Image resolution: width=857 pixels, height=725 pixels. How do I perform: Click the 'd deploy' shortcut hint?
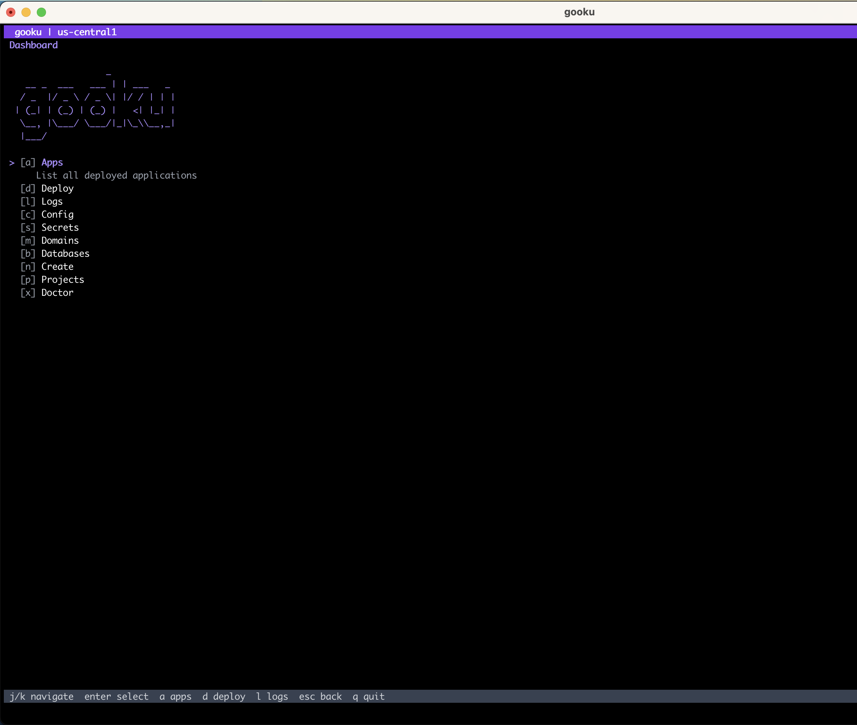pos(223,697)
